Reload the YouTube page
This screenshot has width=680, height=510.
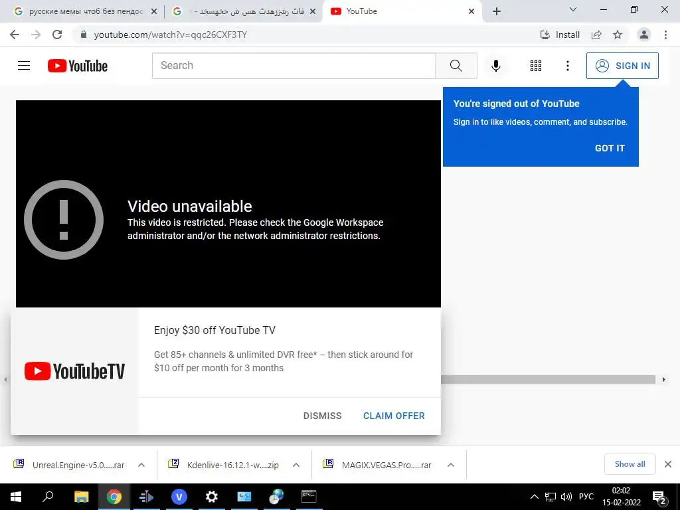point(57,35)
